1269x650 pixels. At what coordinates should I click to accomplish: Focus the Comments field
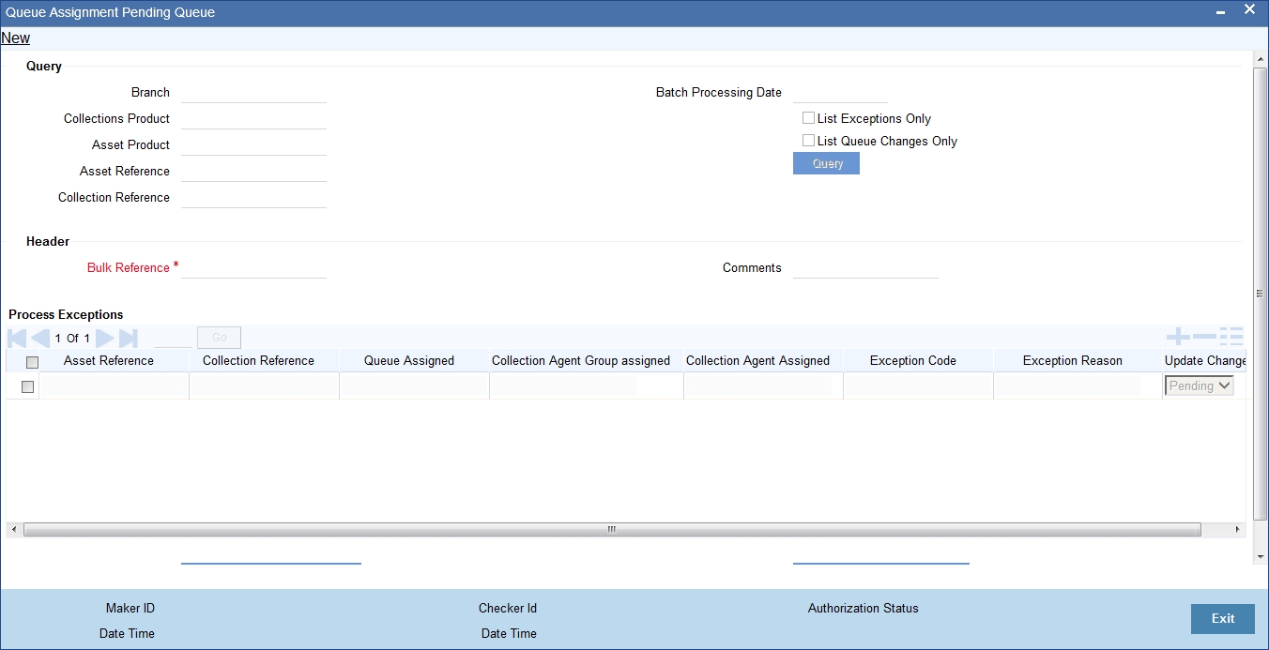[865, 267]
